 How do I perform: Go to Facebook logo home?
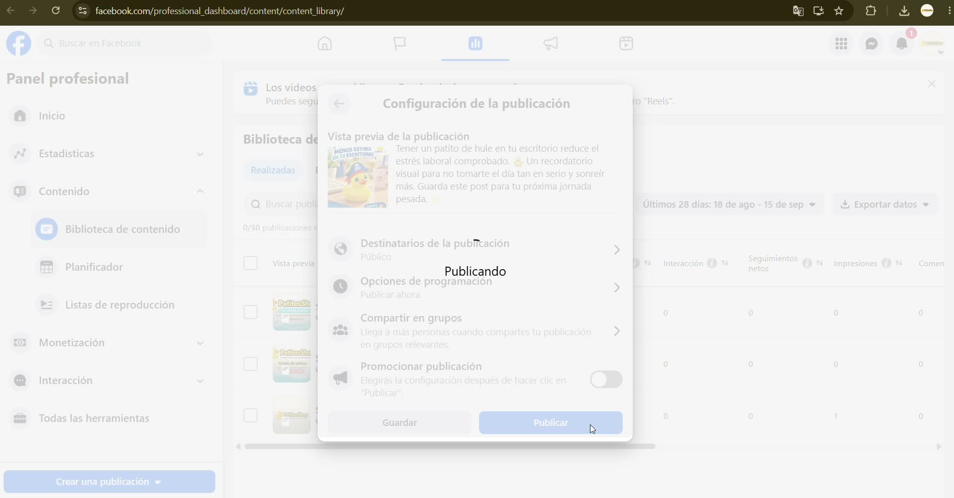click(x=19, y=43)
